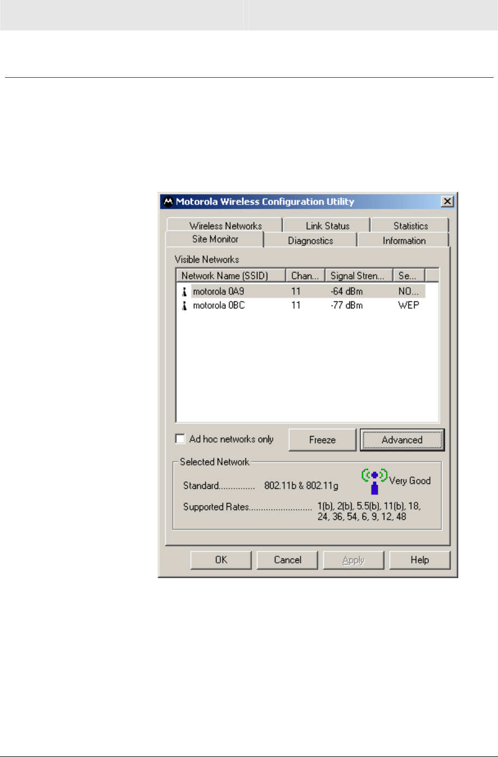The width and height of the screenshot is (498, 757).
Task: Open the Diagnostics tab
Action: tap(310, 240)
